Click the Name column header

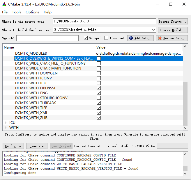click(x=49, y=47)
